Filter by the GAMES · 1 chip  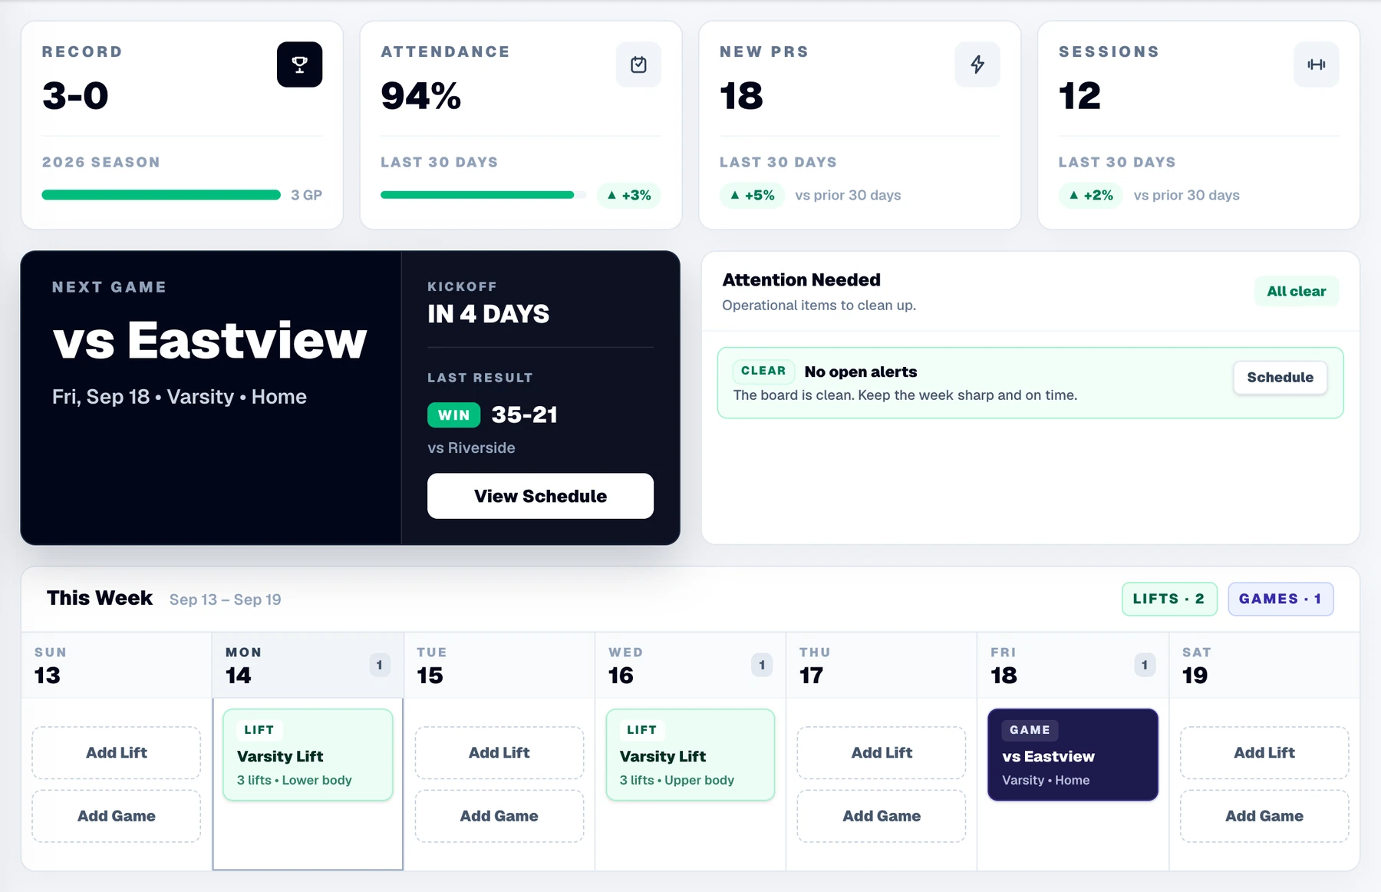tap(1280, 599)
